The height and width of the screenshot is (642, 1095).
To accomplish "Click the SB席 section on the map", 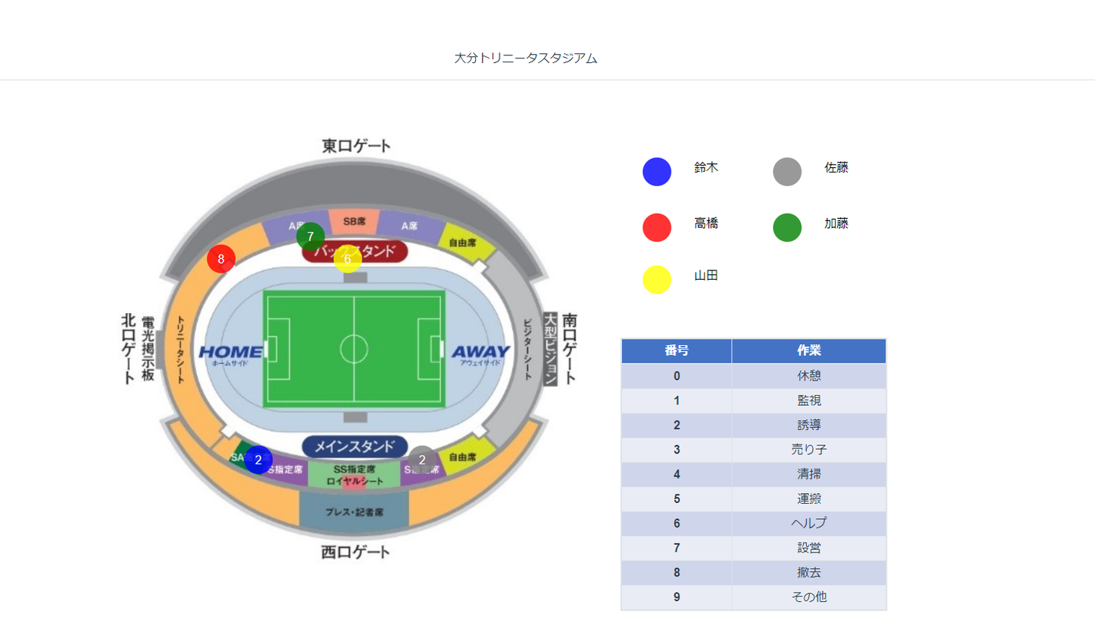I will (x=354, y=221).
